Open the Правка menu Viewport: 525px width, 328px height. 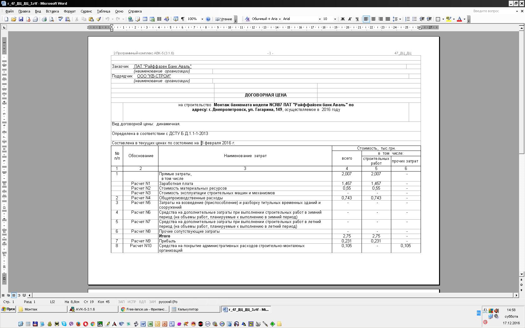click(24, 11)
